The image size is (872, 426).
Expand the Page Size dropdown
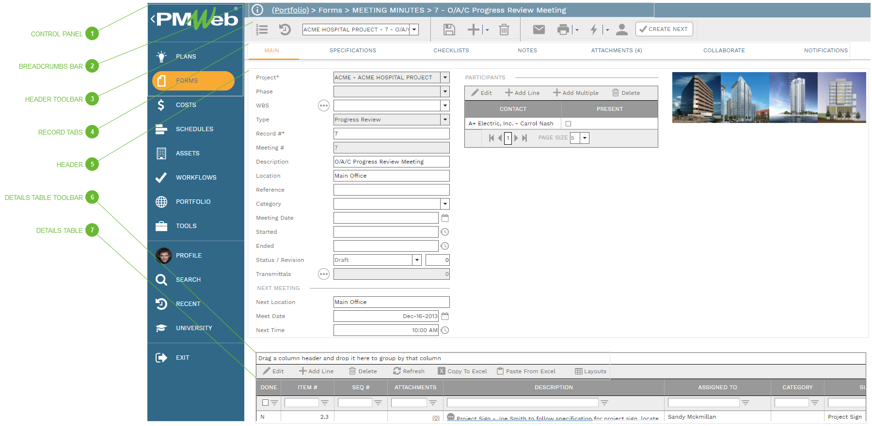click(x=585, y=138)
